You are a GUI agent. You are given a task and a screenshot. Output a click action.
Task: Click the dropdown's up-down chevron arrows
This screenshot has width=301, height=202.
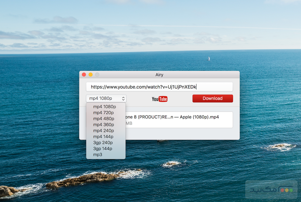point(123,98)
